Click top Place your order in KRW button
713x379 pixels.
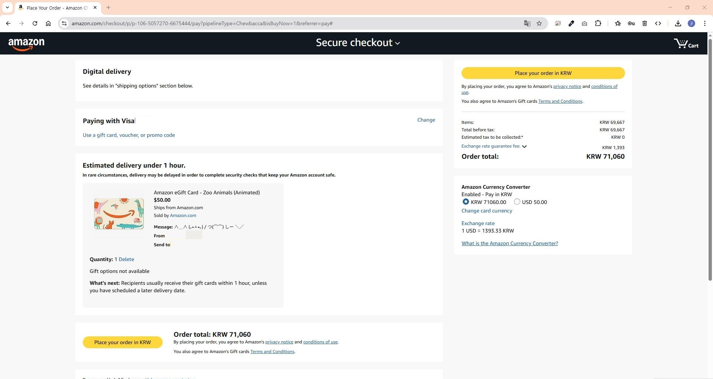(x=543, y=73)
